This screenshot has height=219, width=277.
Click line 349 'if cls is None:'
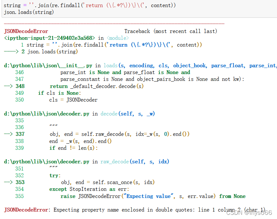60,93
